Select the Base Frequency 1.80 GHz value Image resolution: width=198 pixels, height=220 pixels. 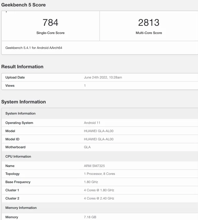click(91, 182)
